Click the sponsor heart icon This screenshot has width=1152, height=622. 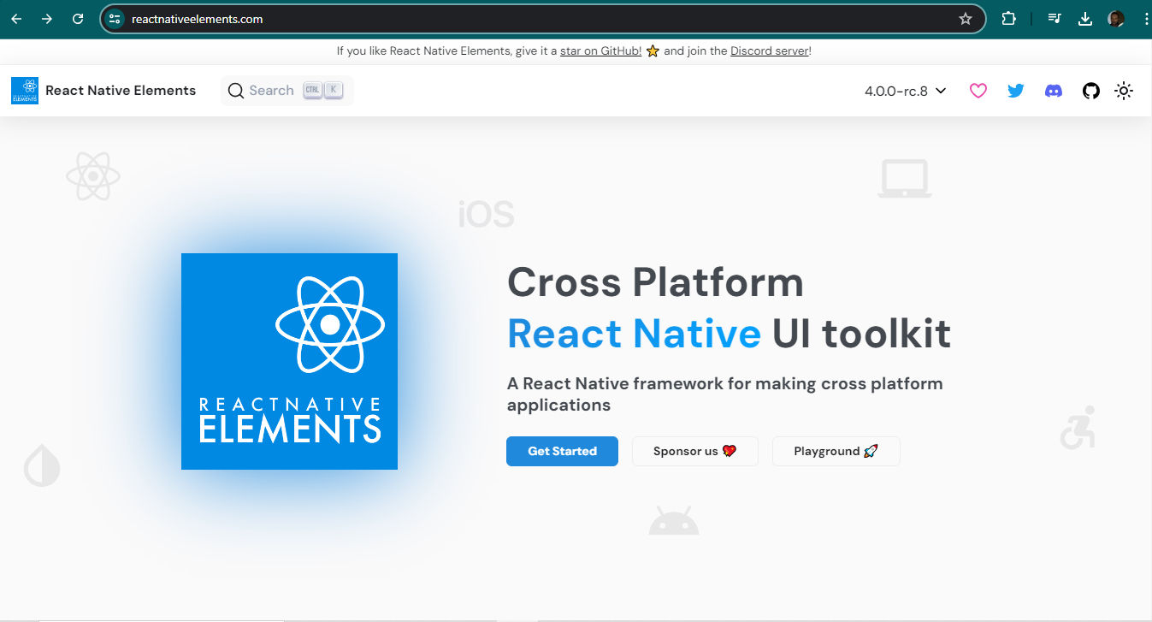(x=978, y=90)
